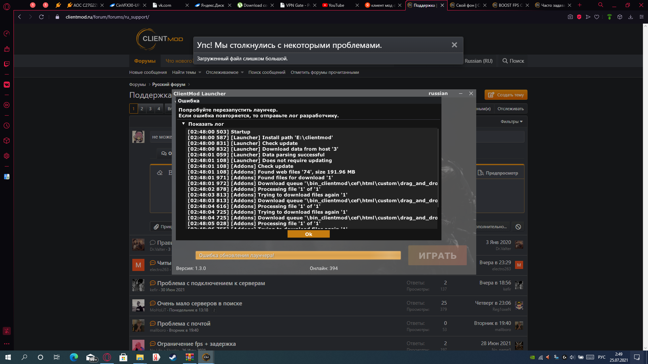Go to page 4 of the thread list
Screen dimensions: 648x364
[159, 109]
